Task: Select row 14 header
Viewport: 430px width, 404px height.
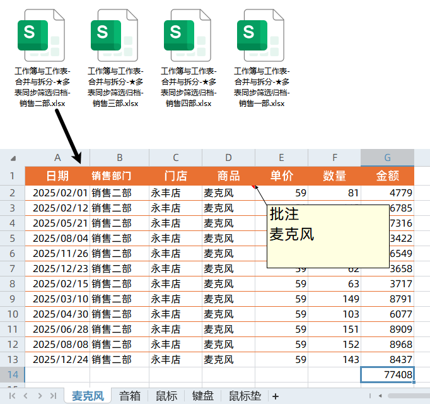Action: pyautogui.click(x=12, y=375)
